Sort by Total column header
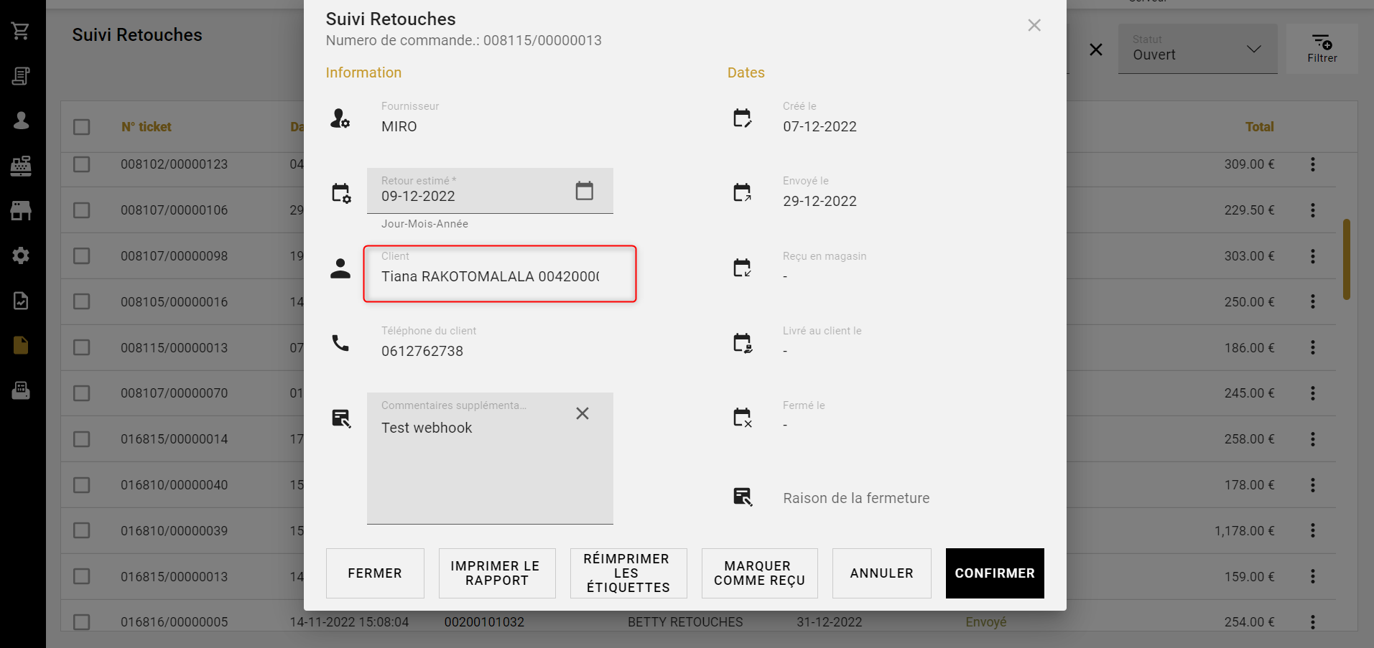 [1259, 127]
